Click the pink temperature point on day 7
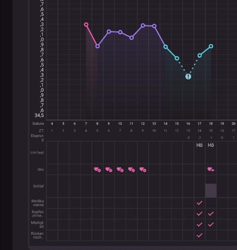Viewport: 237px width, 250px height. point(86,25)
